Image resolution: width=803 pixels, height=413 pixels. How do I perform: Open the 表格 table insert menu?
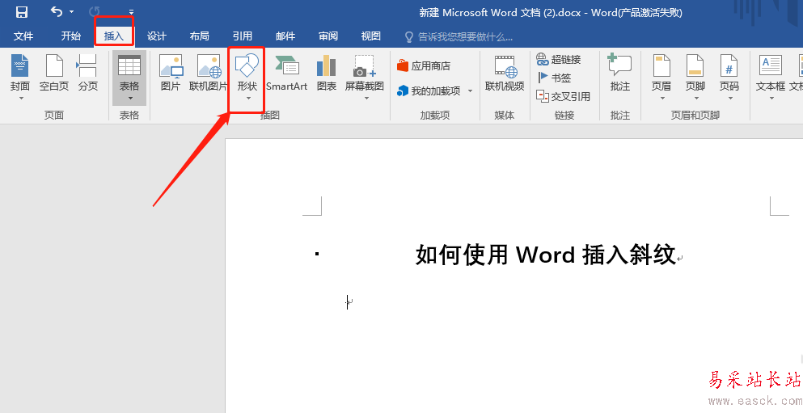[129, 78]
